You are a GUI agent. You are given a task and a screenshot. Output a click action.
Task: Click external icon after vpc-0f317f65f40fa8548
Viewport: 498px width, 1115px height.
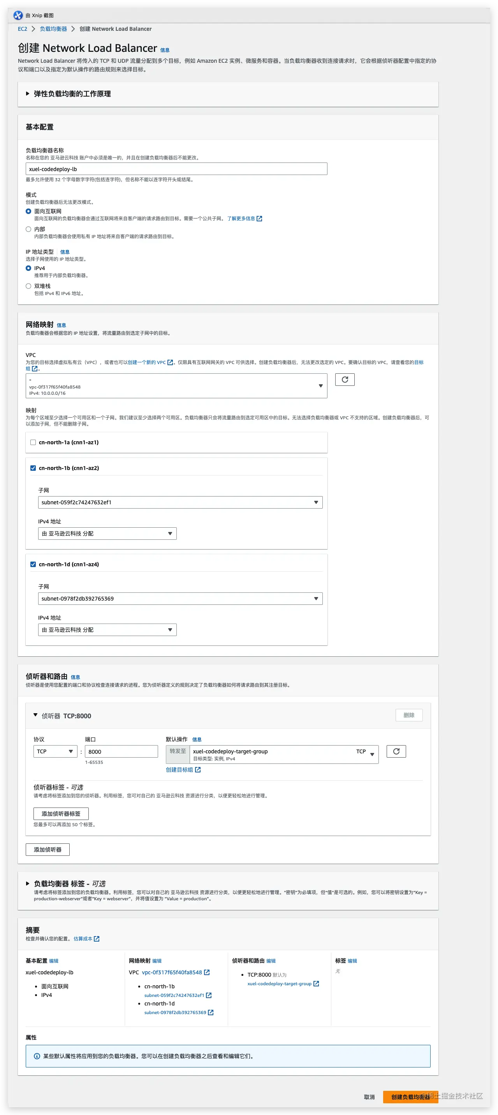[x=207, y=972]
